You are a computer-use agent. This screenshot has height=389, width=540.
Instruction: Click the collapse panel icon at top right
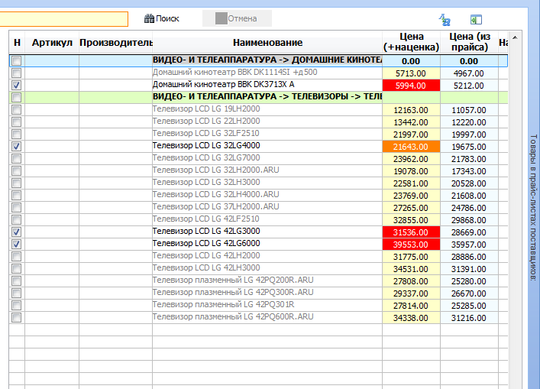coord(476,20)
